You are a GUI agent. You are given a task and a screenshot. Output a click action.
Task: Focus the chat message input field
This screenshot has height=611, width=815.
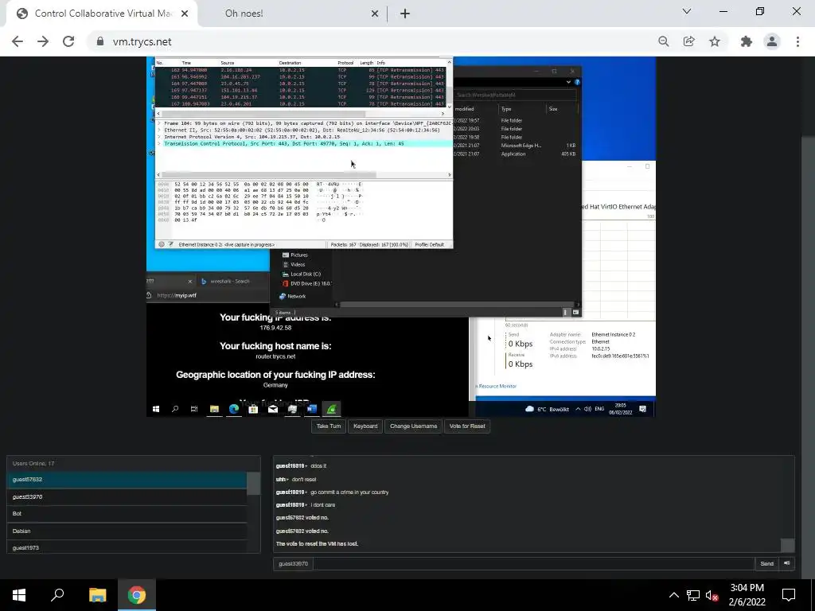click(x=534, y=564)
